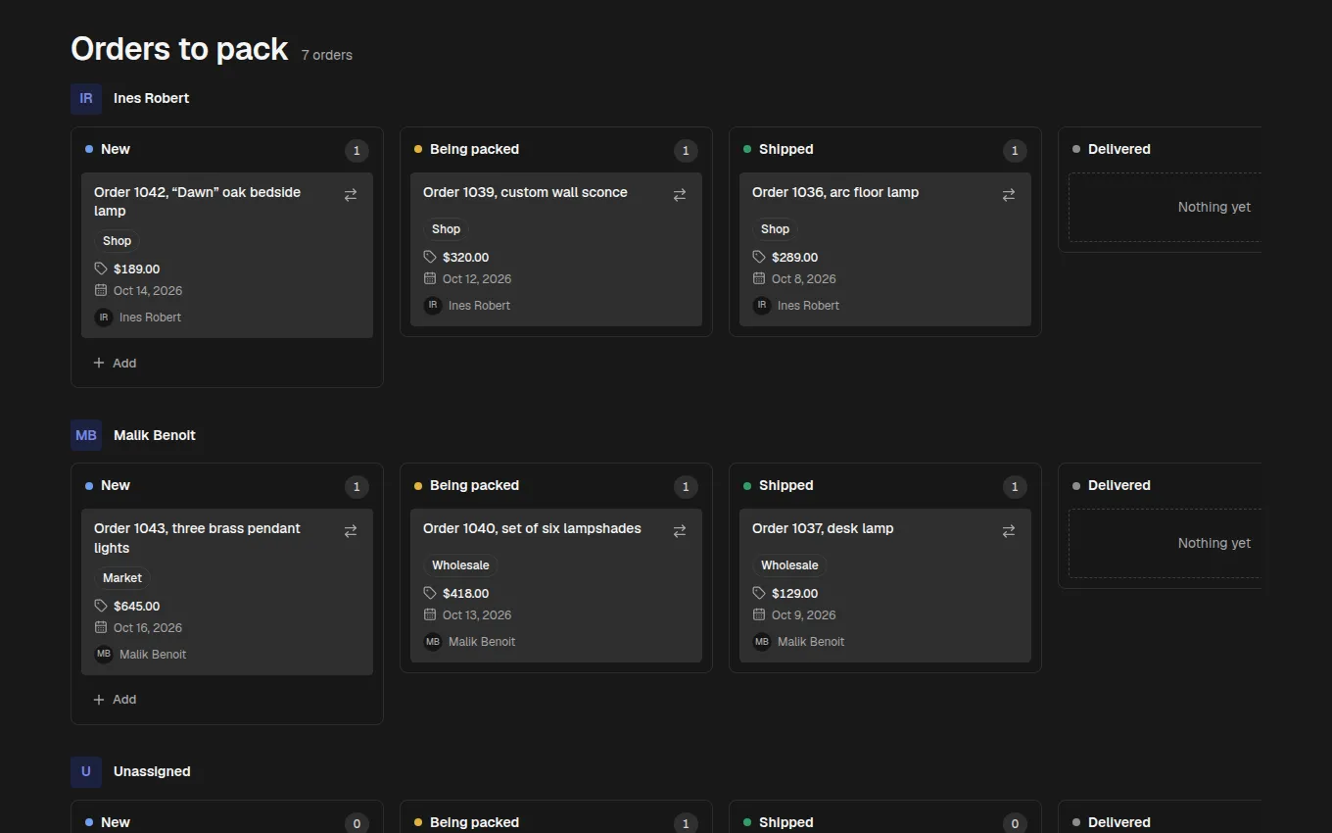Click the Unassigned group heading name
The image size is (1332, 833).
[x=152, y=771]
